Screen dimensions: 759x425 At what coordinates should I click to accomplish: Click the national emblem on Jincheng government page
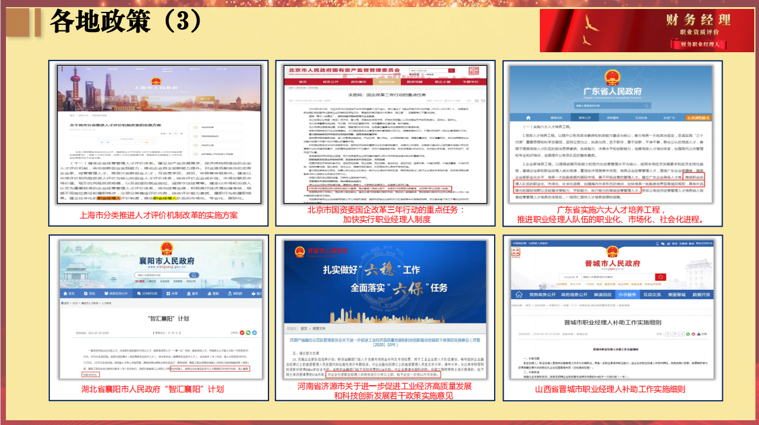612,252
